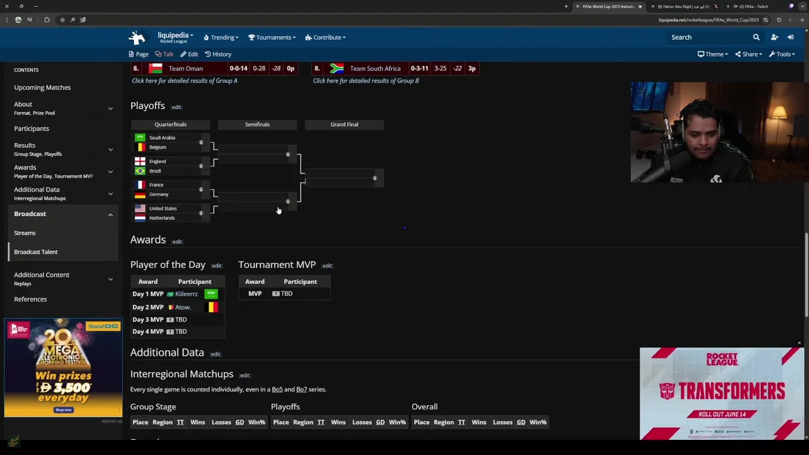Click the search magnifier icon
The image size is (809, 455).
tap(756, 37)
